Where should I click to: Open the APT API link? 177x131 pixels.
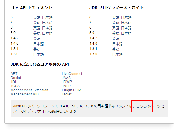(x=14, y=74)
